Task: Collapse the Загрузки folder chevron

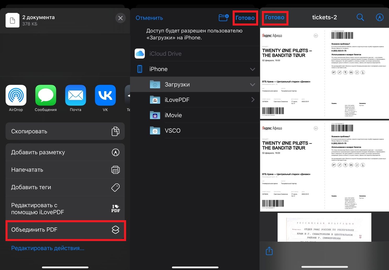Action: tap(252, 85)
